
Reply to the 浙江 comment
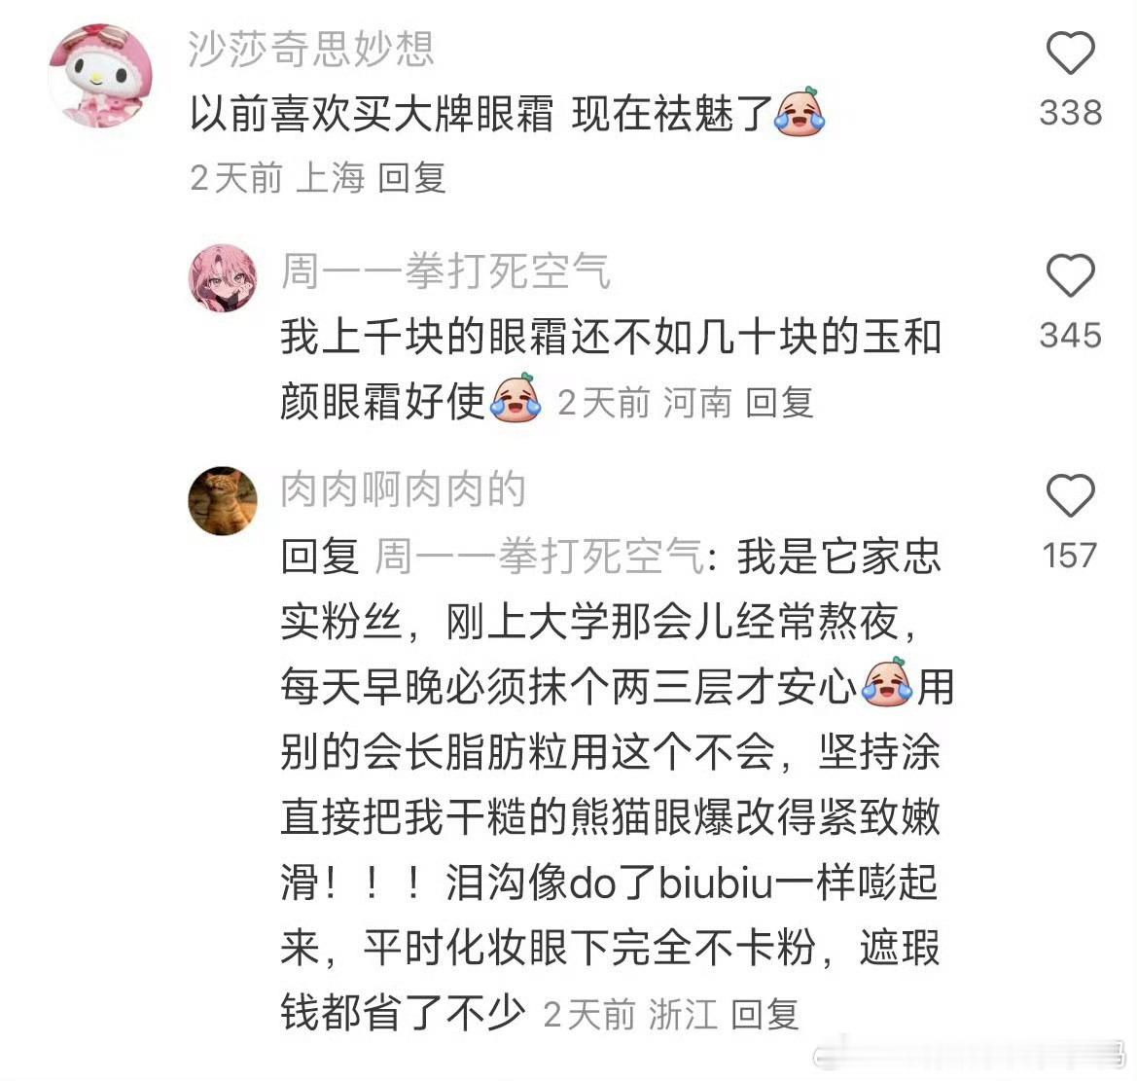click(x=764, y=1014)
